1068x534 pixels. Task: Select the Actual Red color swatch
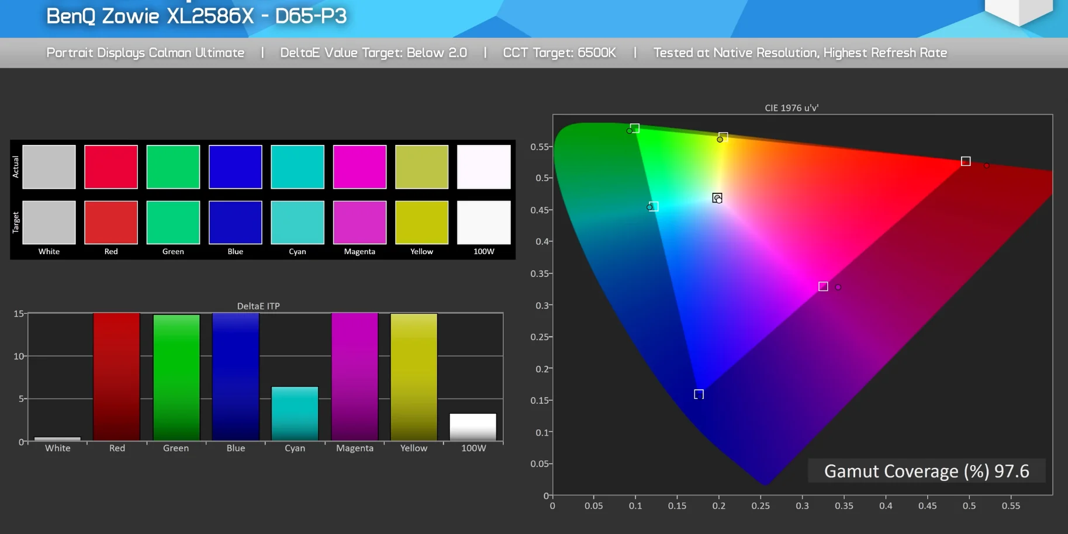(111, 167)
